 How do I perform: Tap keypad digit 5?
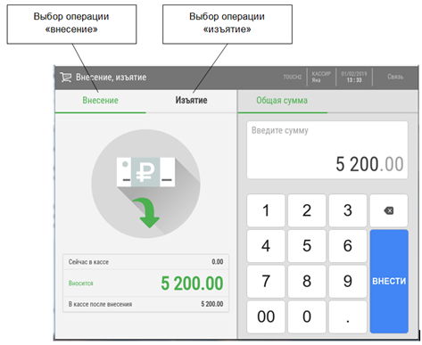(307, 246)
